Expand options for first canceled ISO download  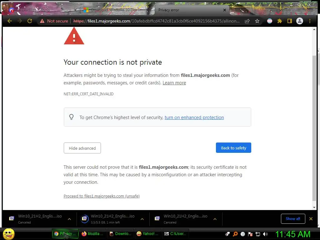click(69, 219)
